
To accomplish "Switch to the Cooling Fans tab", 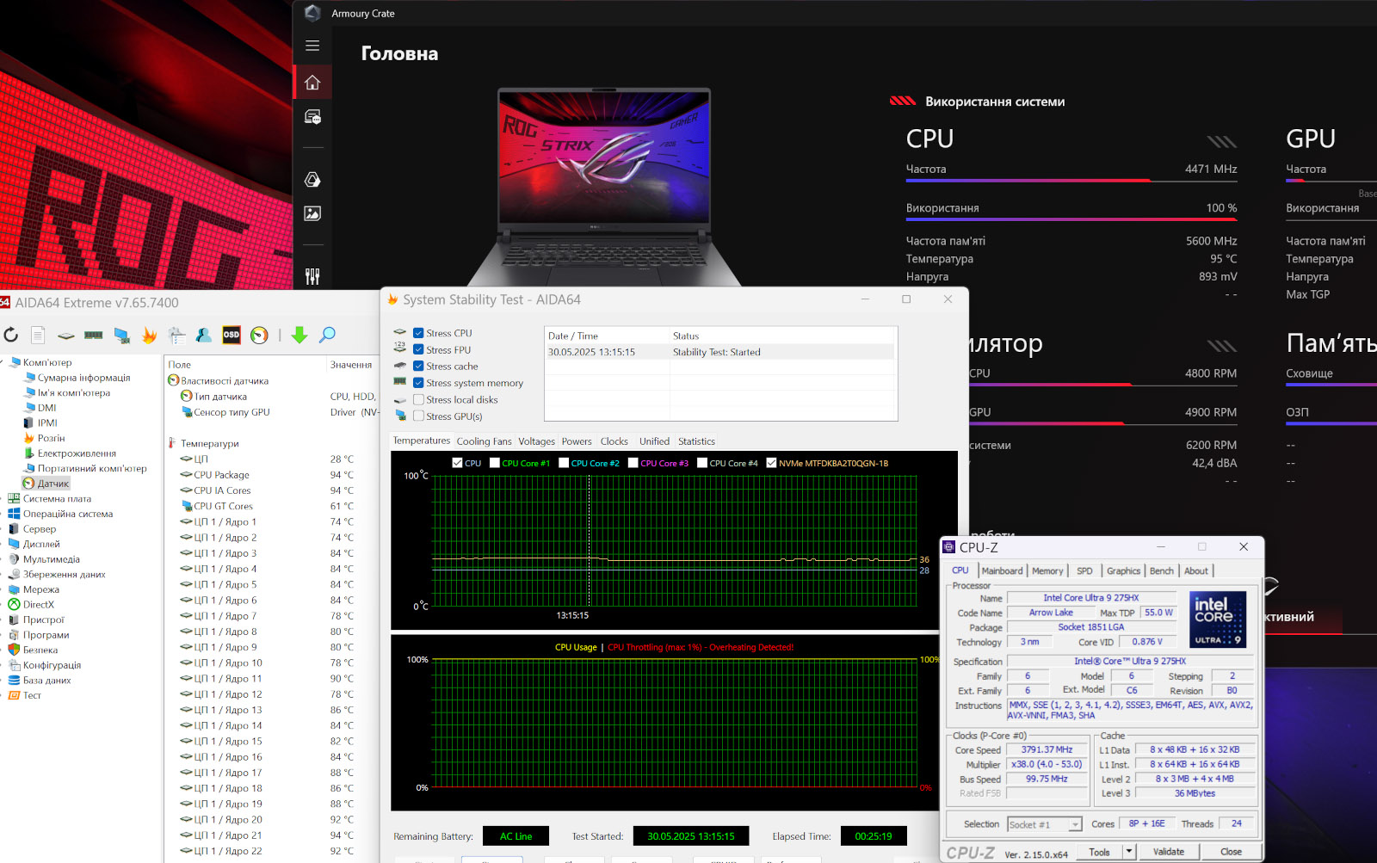I will click(x=484, y=441).
